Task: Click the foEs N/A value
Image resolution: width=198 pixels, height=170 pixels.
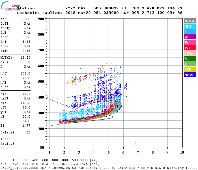Action: (x=27, y=46)
